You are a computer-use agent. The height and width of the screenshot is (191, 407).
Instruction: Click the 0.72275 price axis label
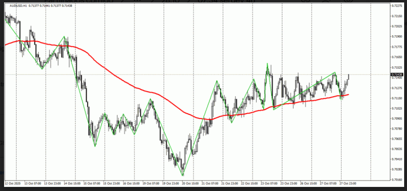[x=396, y=6]
